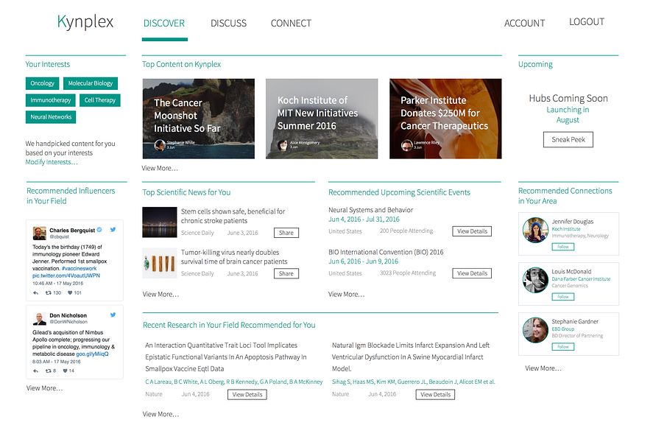Click Jennifer Douglas's profile photo

535,230
